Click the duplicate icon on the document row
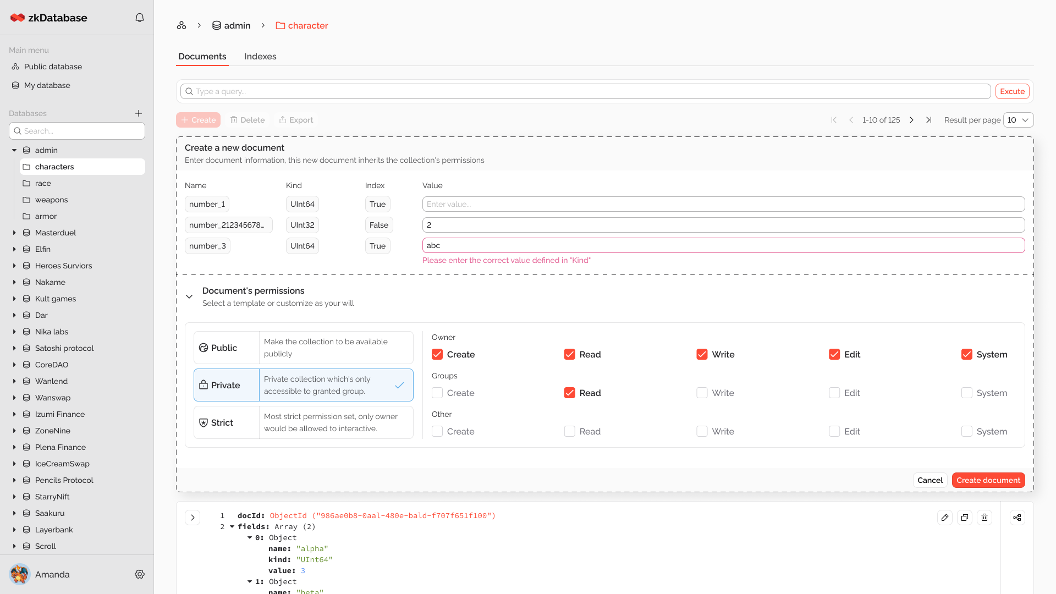 point(965,517)
